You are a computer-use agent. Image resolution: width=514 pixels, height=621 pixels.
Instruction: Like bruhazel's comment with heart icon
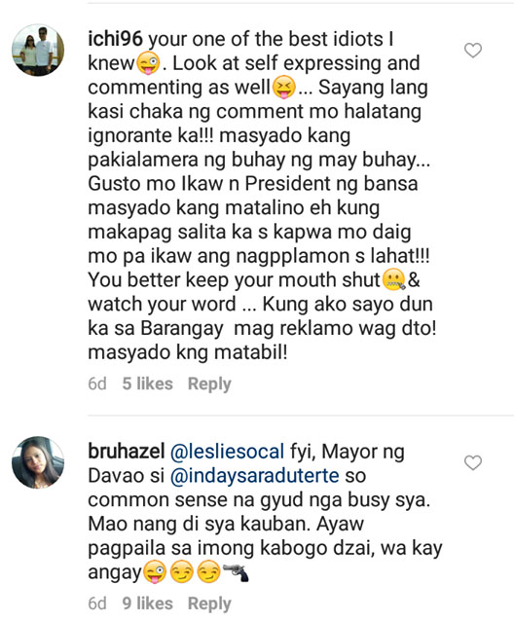[x=473, y=462]
